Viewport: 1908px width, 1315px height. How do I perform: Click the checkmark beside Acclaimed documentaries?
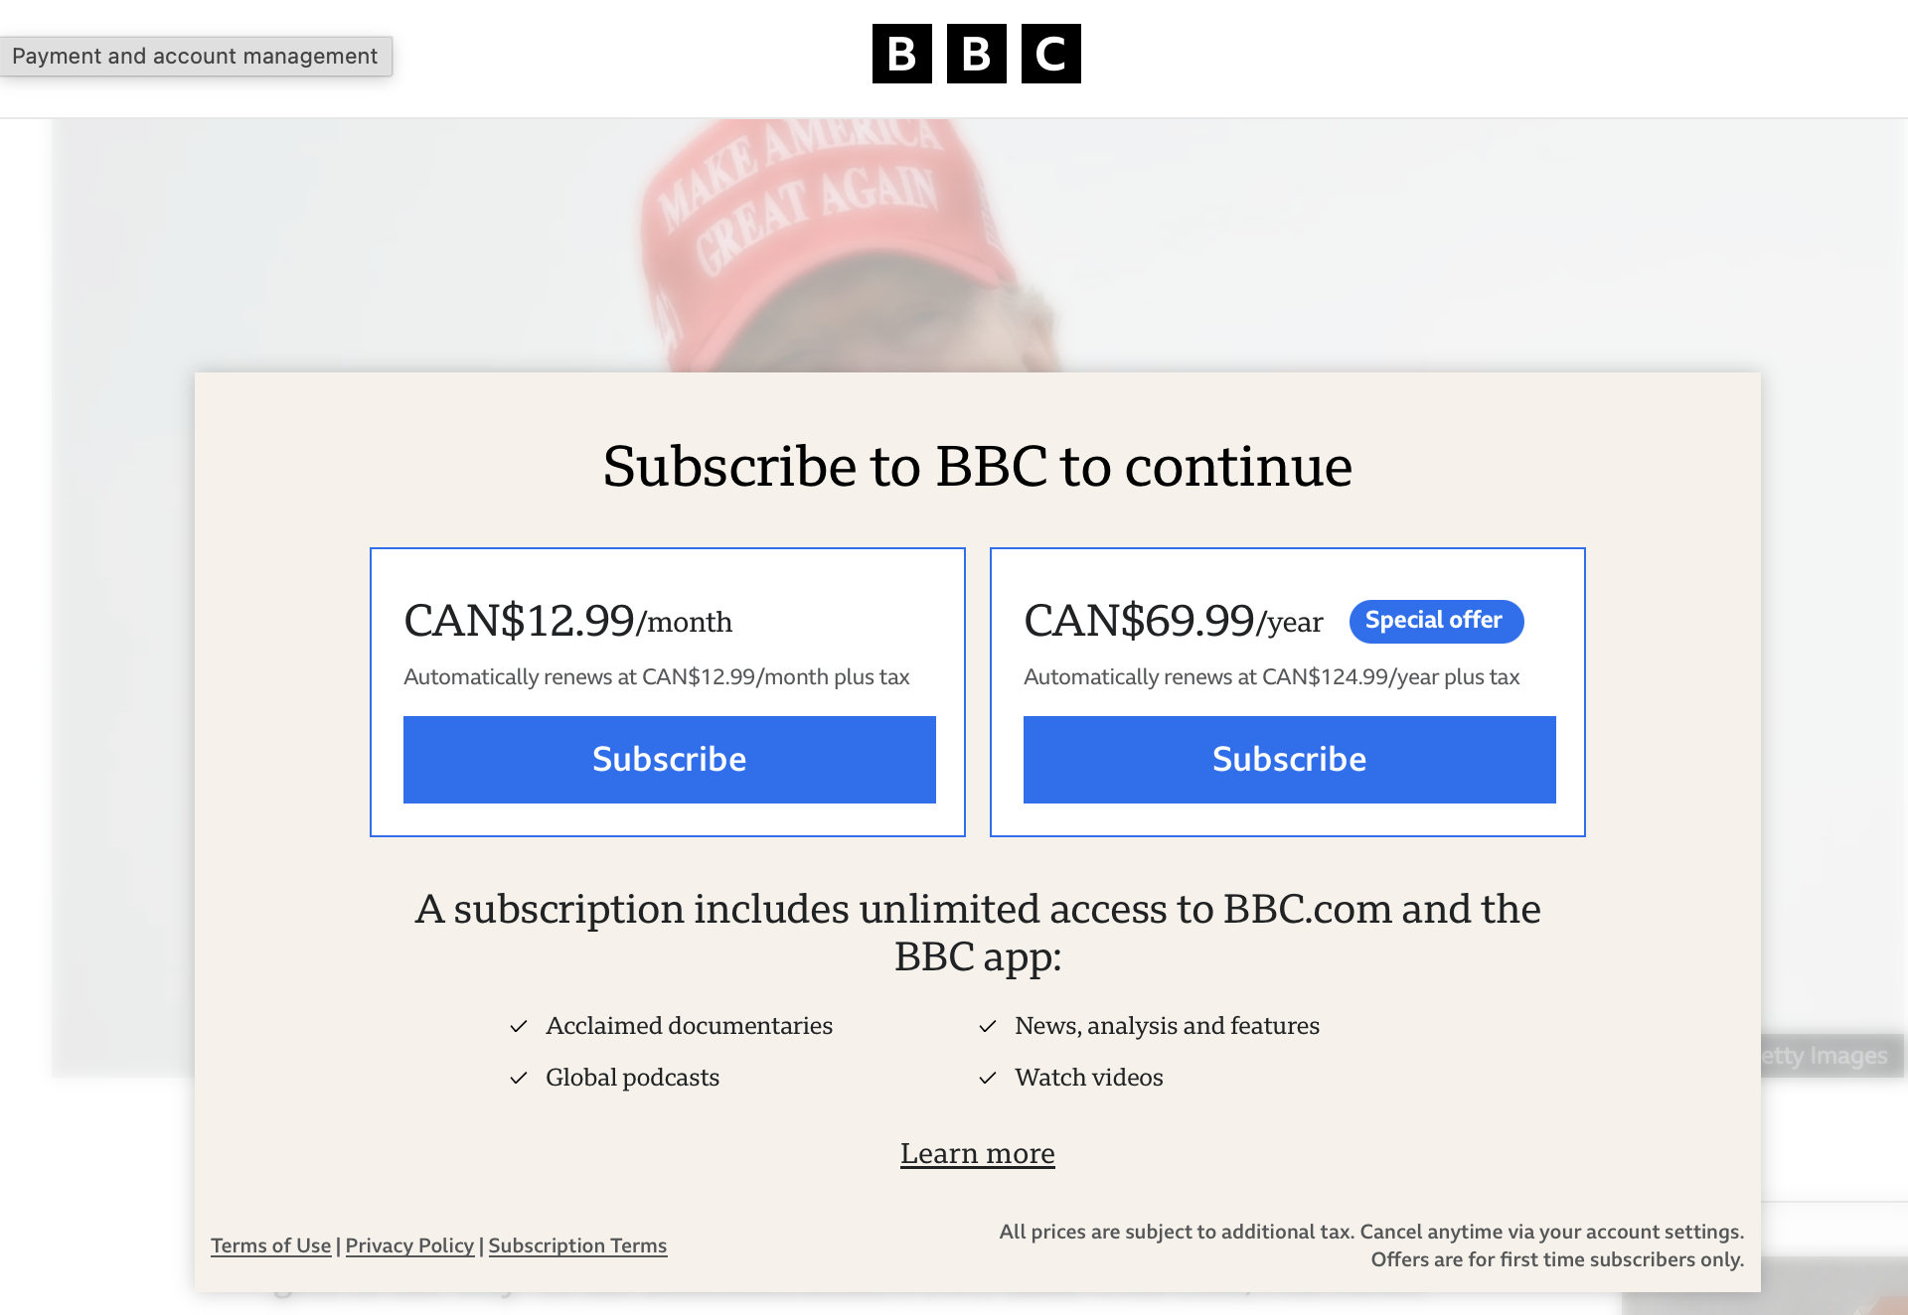pyautogui.click(x=519, y=1026)
